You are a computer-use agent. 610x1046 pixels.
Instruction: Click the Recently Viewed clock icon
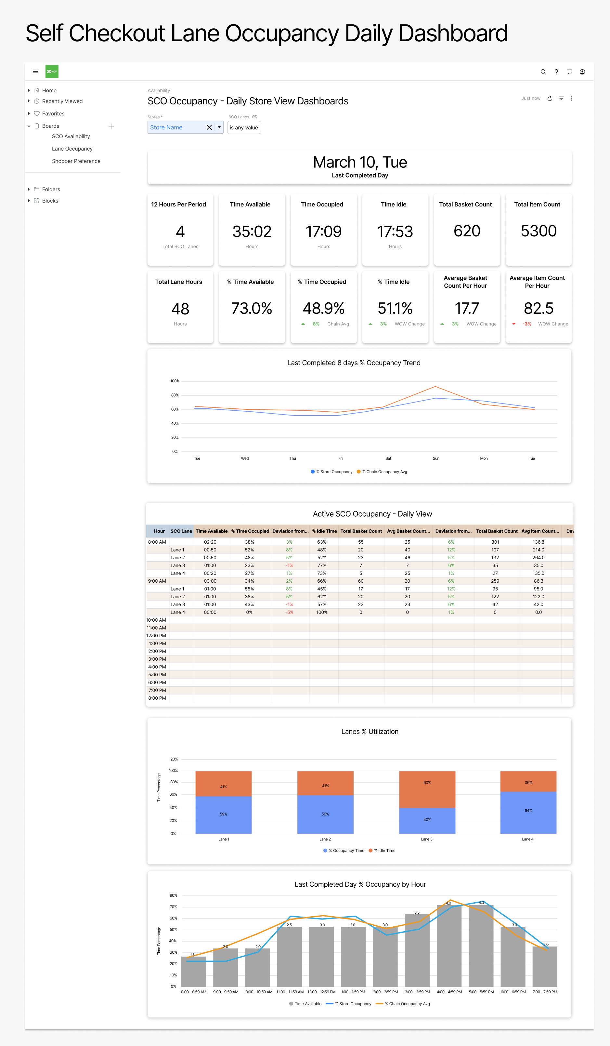tap(36, 101)
